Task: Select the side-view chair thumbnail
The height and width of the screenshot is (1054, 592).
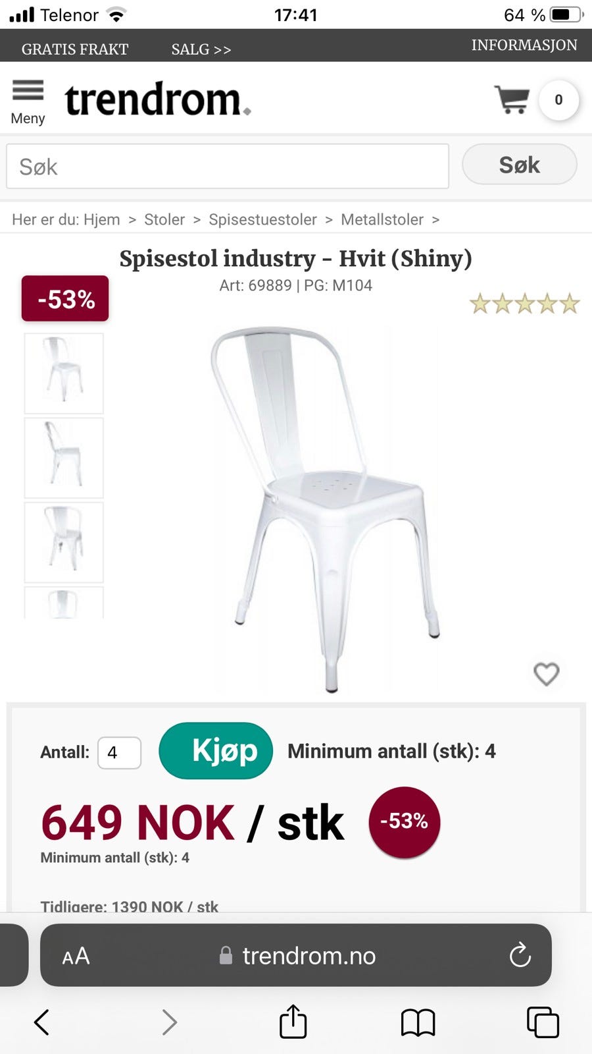Action: (64, 457)
